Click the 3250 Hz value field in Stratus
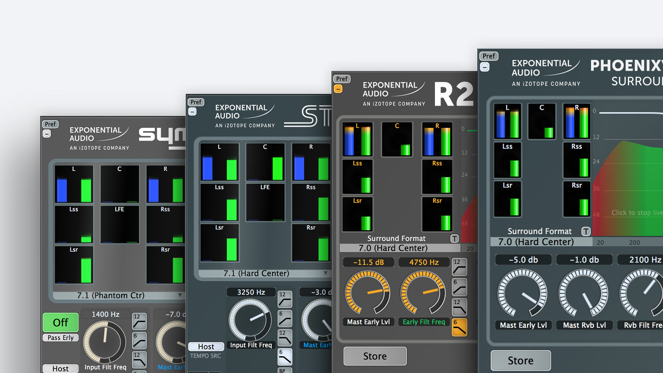Screen dimensions: 663x373 [251, 292]
